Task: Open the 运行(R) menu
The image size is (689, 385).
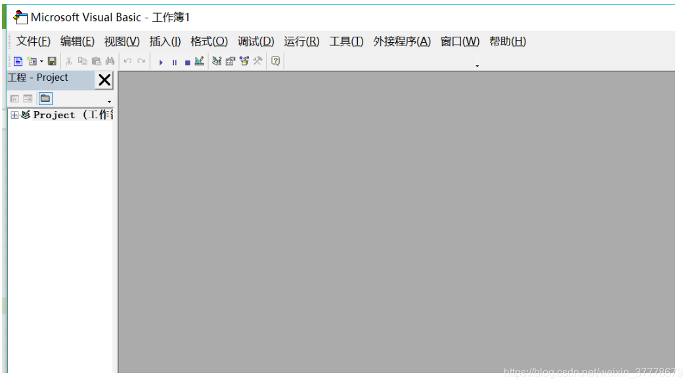Action: (301, 41)
